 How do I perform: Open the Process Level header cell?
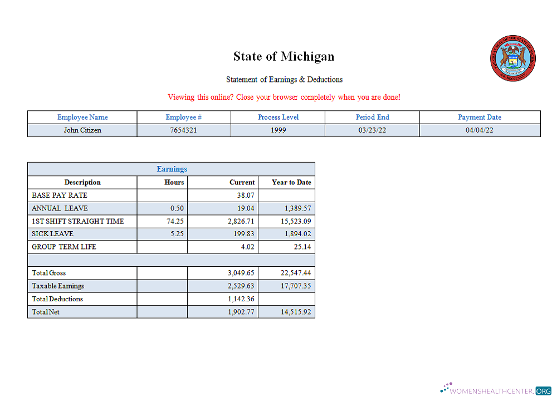pos(278,117)
